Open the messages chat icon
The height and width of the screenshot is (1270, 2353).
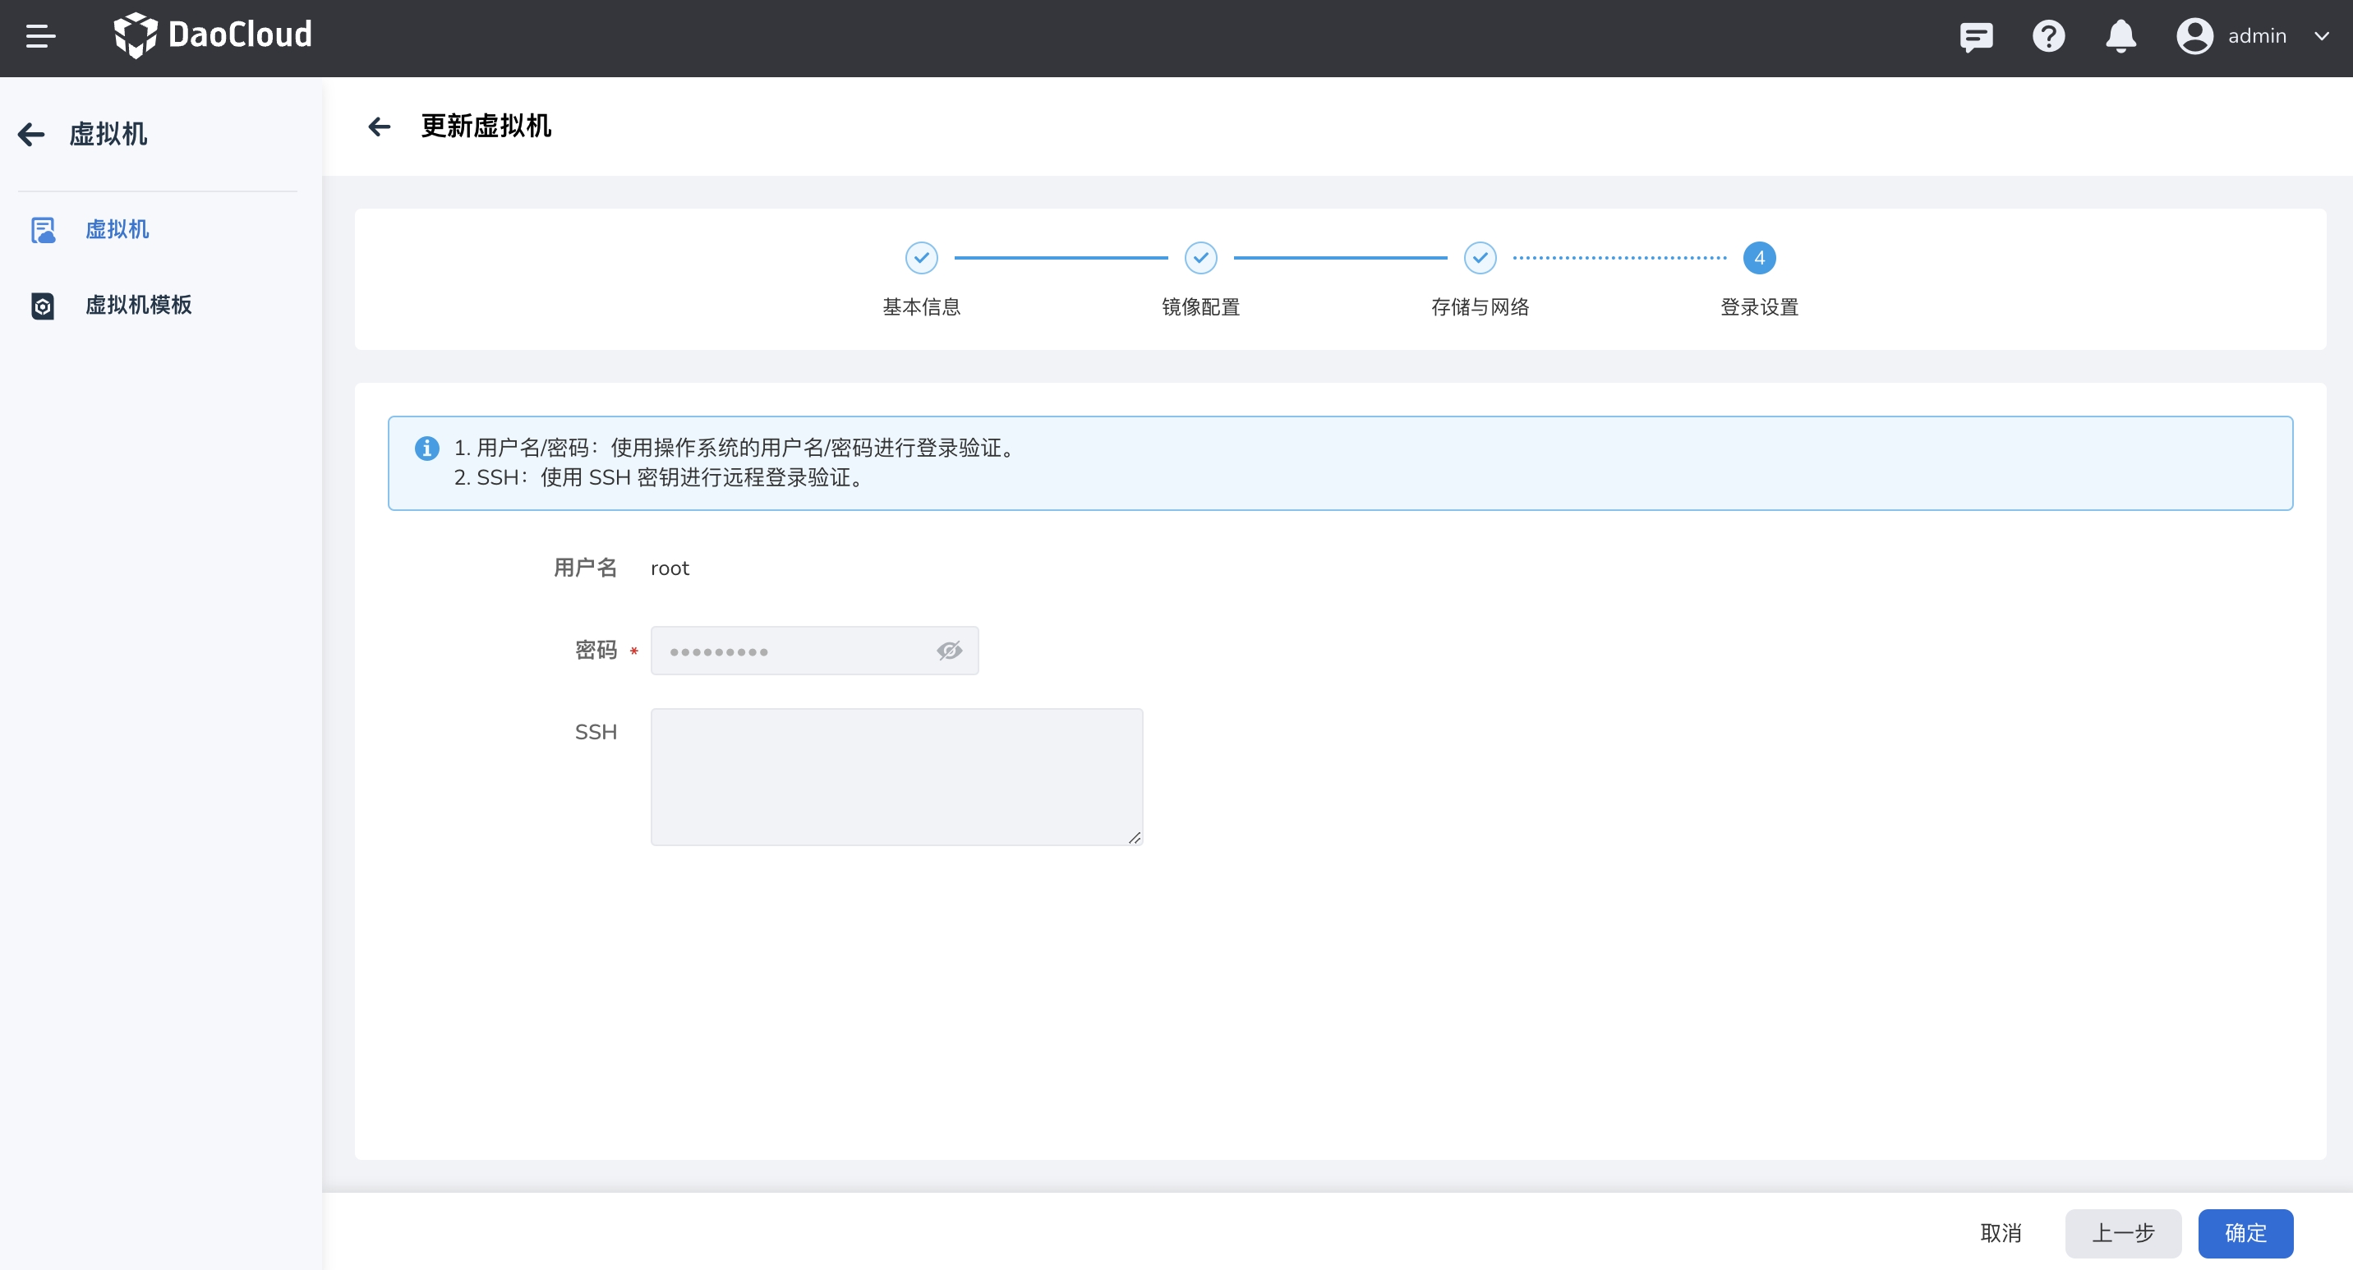click(1976, 36)
